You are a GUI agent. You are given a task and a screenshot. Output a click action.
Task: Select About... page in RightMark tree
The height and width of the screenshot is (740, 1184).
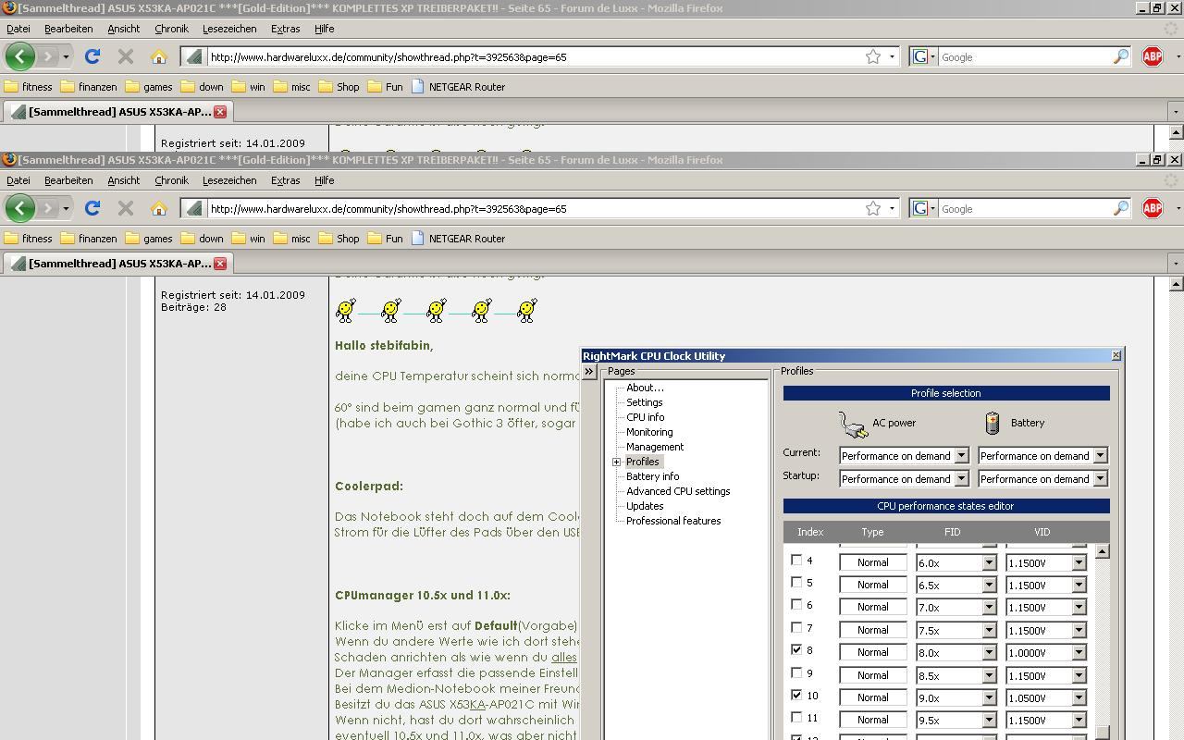tap(645, 388)
